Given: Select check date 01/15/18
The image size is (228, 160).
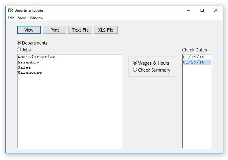Looking at the screenshot, I should point(194,57).
